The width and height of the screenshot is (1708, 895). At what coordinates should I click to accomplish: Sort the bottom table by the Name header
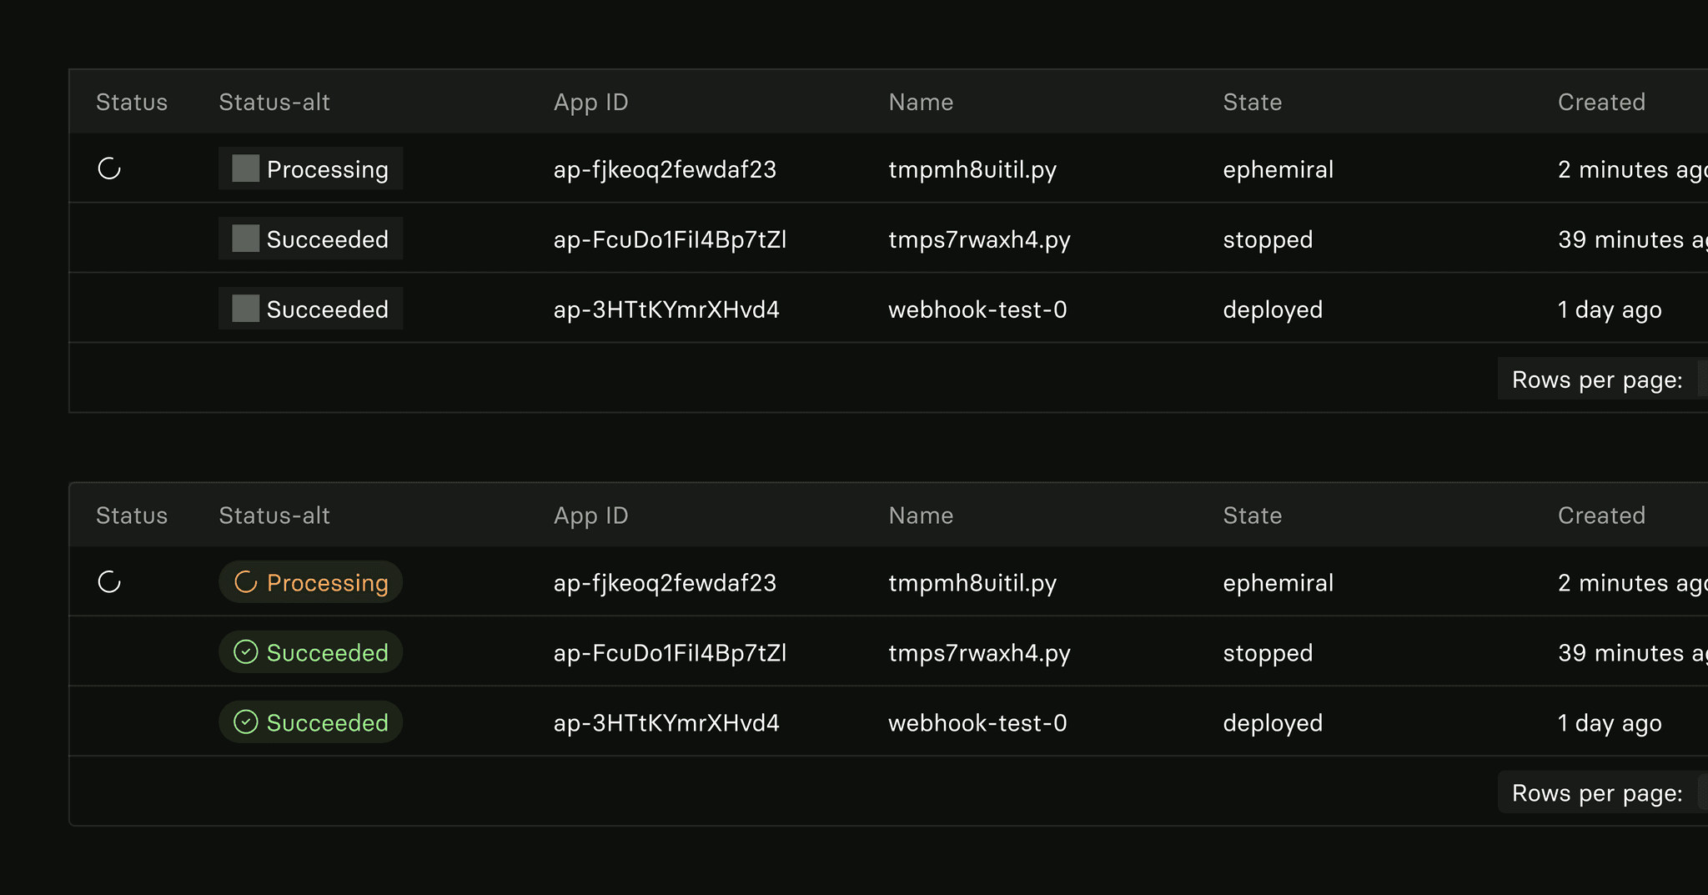(921, 515)
